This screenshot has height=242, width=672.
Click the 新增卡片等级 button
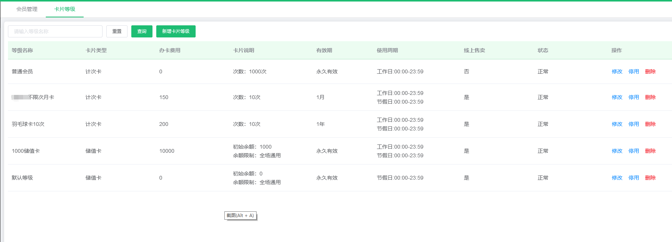click(176, 31)
